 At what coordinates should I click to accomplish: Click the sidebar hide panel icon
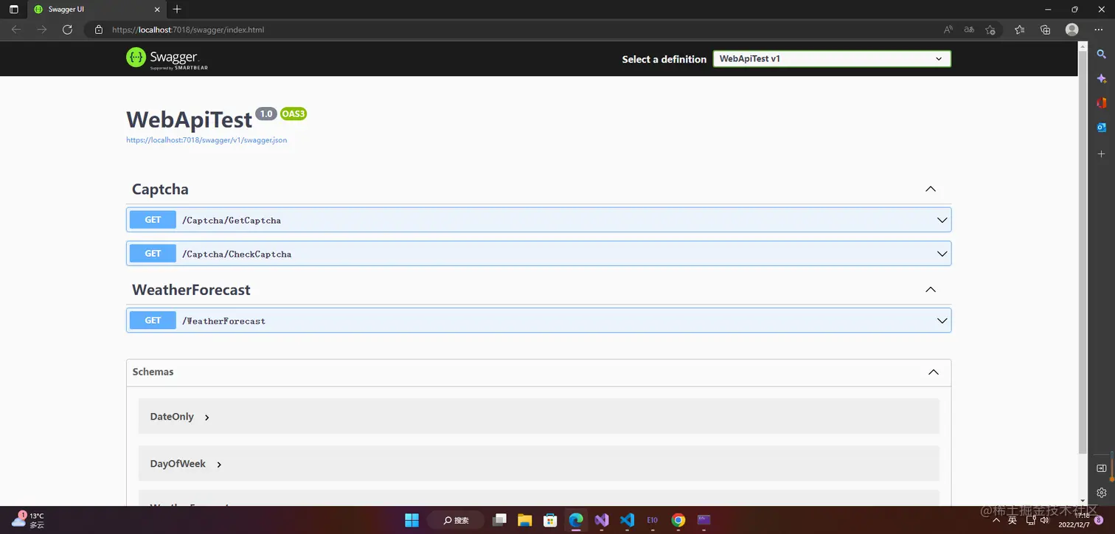click(x=1102, y=468)
